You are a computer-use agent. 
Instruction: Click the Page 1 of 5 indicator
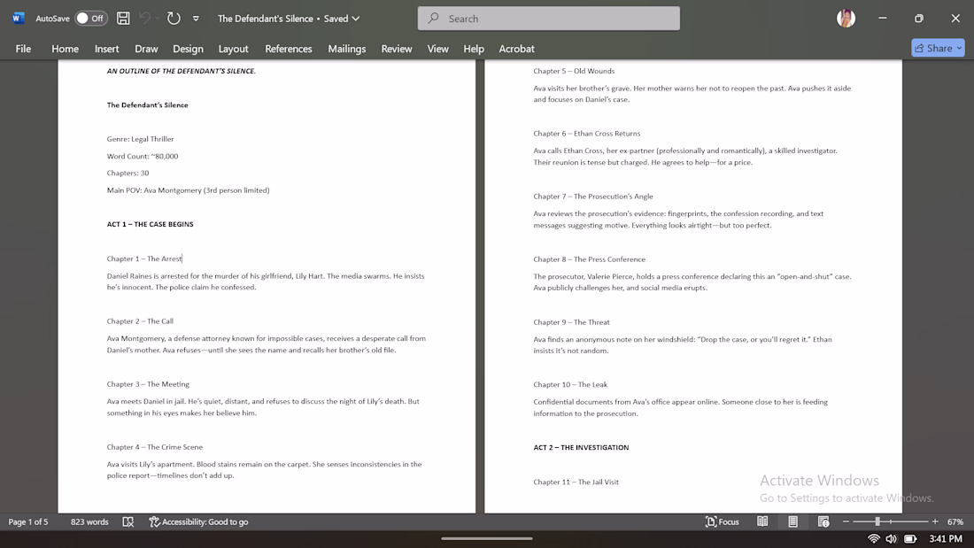[x=28, y=522]
